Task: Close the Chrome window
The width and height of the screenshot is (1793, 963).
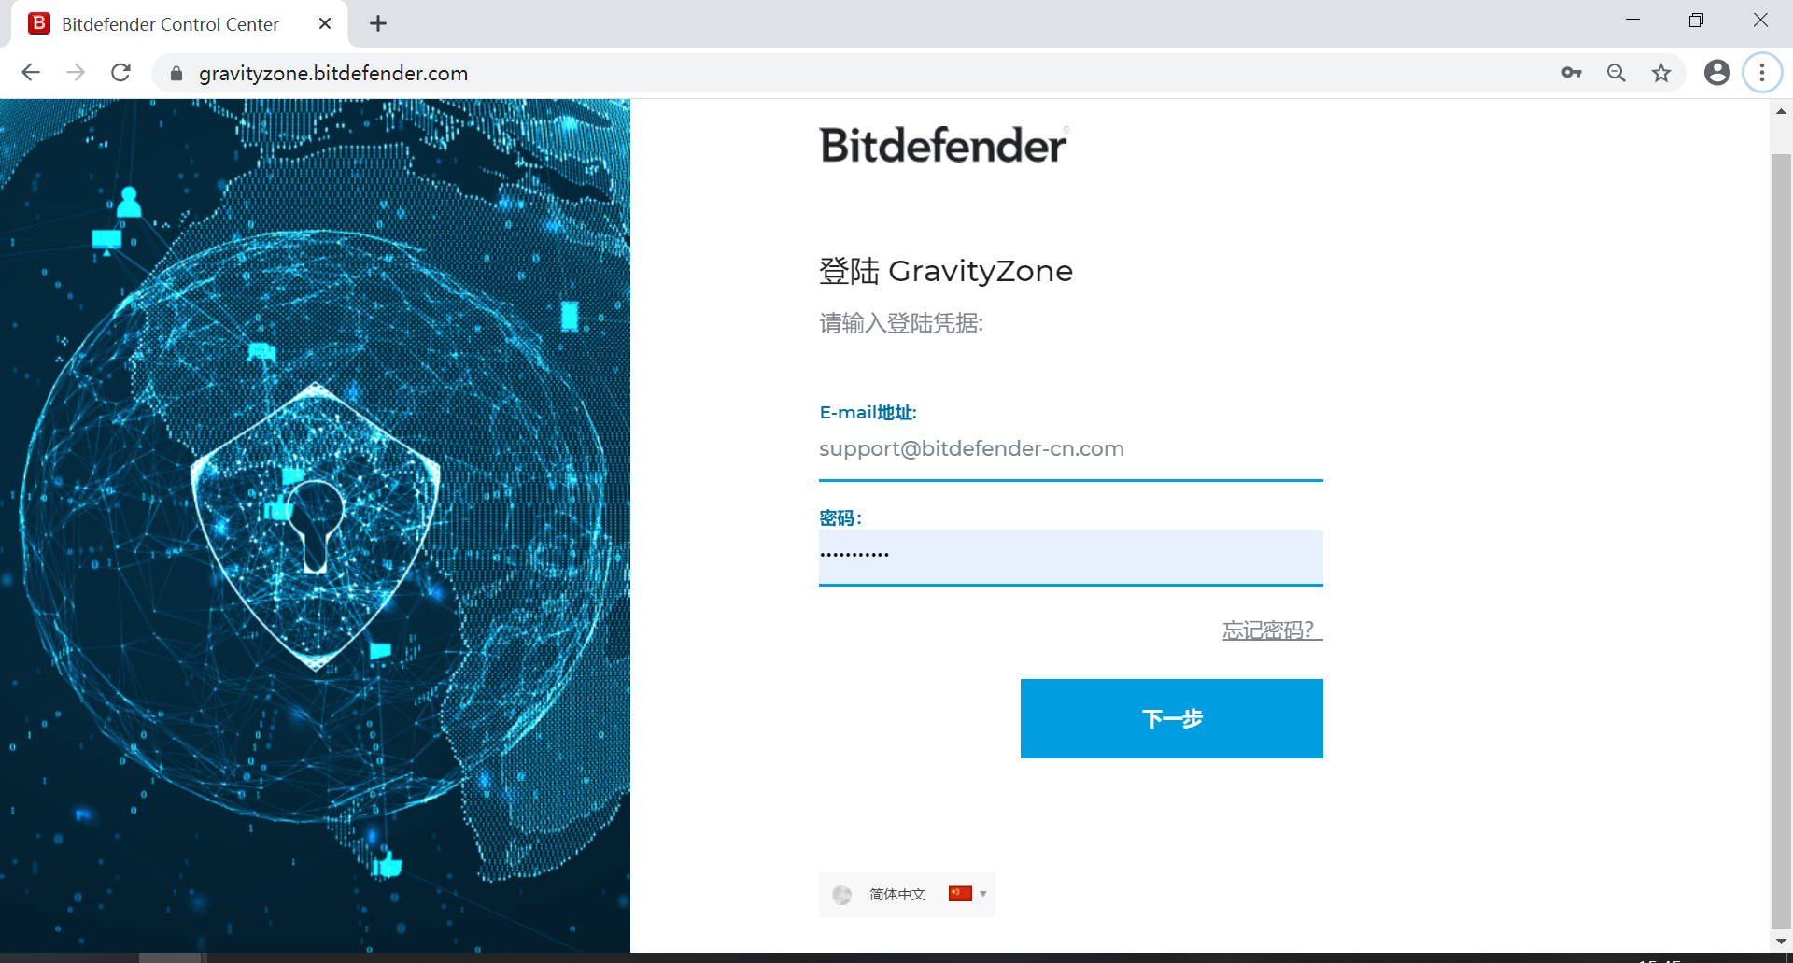Action: click(1760, 21)
